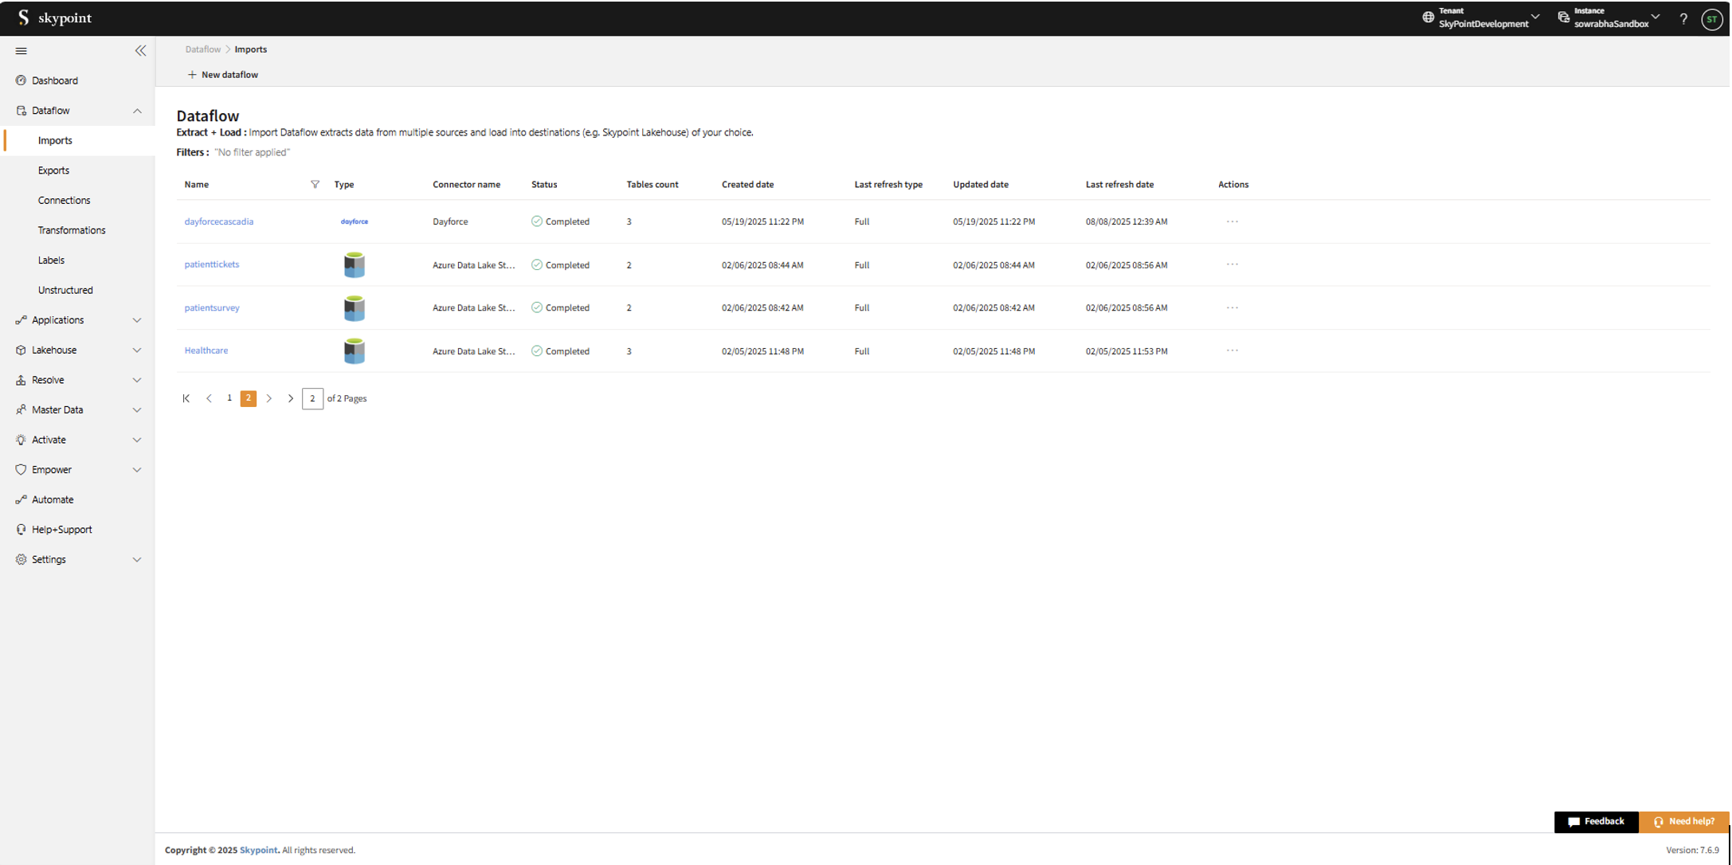Click previous page arrow in pagination

click(209, 398)
